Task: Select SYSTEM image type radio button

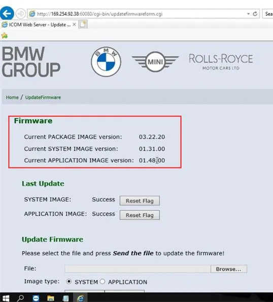Action: 69,282
